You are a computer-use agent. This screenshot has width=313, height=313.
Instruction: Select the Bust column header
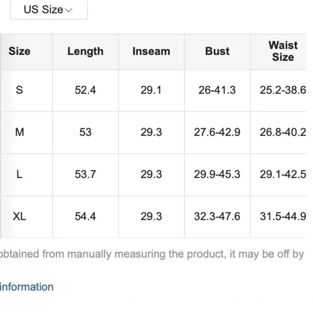pos(217,51)
